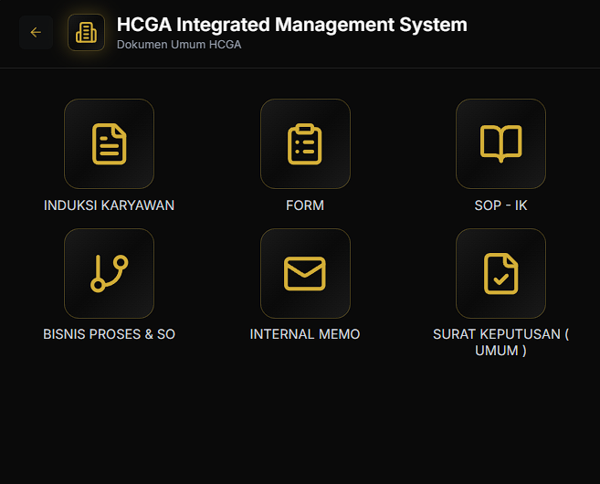Open the Induksi Karyawan document icon
Image resolution: width=600 pixels, height=484 pixels.
pos(109,144)
